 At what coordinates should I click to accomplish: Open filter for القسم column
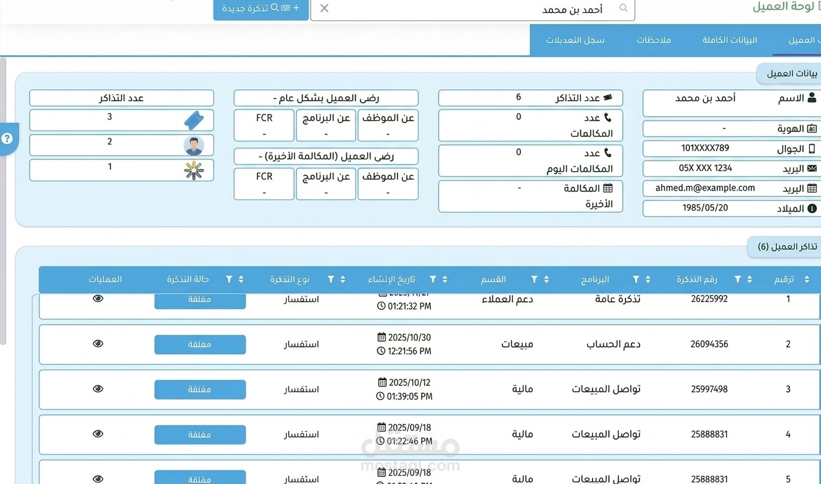click(x=534, y=280)
